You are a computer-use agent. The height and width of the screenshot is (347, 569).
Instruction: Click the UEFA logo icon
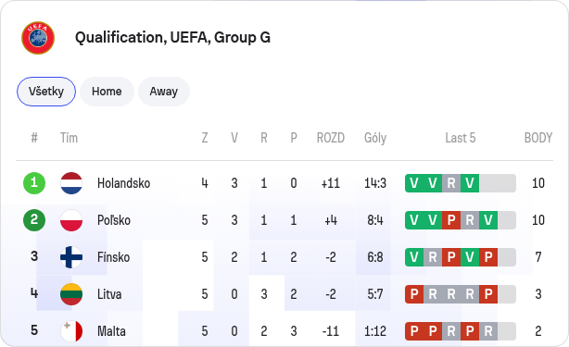pyautogui.click(x=38, y=38)
